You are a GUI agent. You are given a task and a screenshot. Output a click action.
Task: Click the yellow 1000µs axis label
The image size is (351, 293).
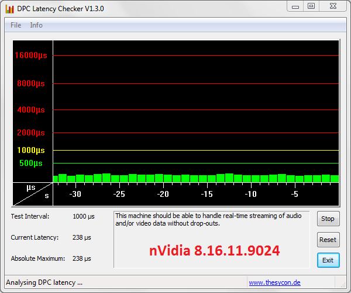(31, 150)
